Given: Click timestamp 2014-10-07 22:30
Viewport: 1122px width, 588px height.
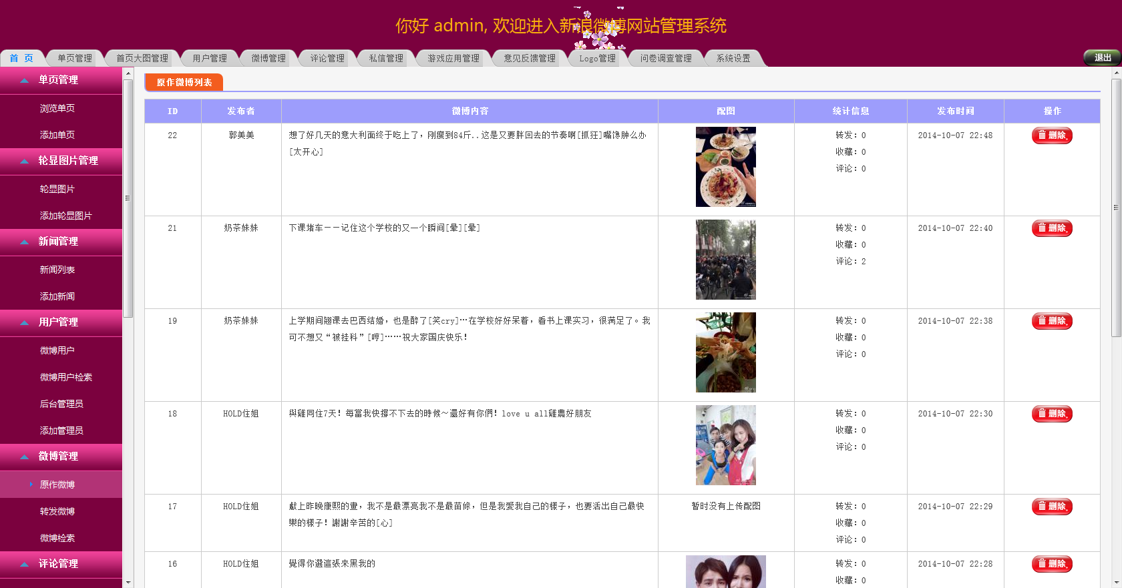Looking at the screenshot, I should point(955,414).
